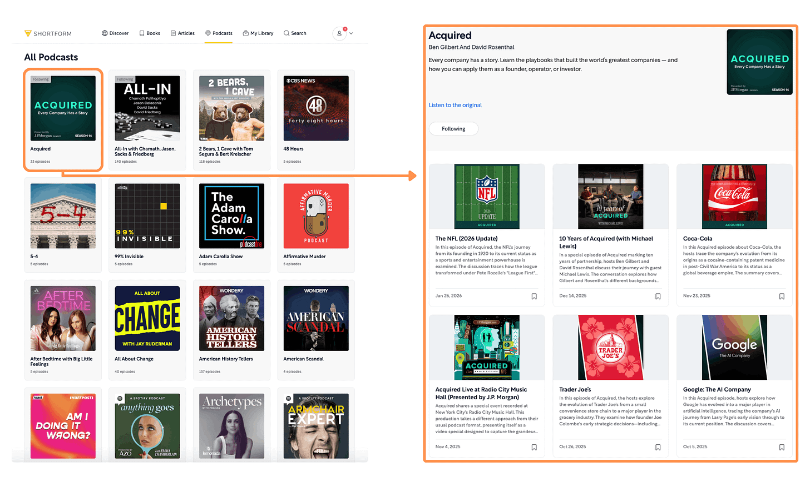
Task: Click the Acquired Season 14 cover art
Action: (759, 62)
